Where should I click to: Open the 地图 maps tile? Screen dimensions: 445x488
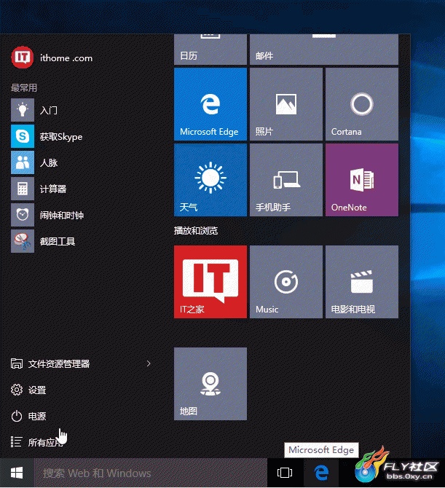coord(210,384)
